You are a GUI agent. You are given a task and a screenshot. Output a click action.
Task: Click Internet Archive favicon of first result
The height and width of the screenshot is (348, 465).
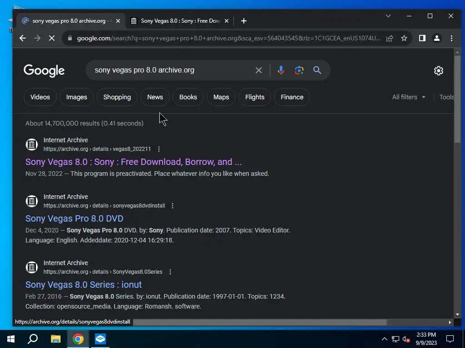32,145
